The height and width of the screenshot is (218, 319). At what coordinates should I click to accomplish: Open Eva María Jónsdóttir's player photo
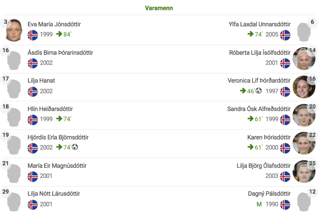tap(14, 30)
